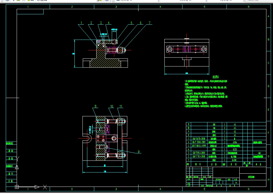Select GB/T119.1 standard cell in parts list row 3

pos(199,153)
